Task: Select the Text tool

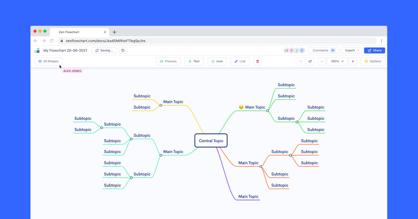Action: pyautogui.click(x=194, y=61)
